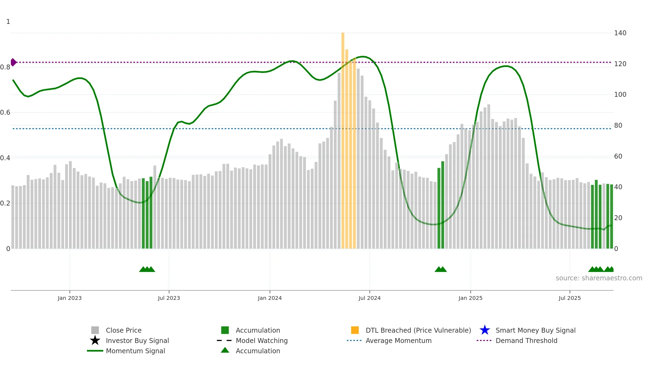Viewport: 652px width, 366px height.
Task: Toggle the Average Momentum legend entry
Action: coord(399,341)
